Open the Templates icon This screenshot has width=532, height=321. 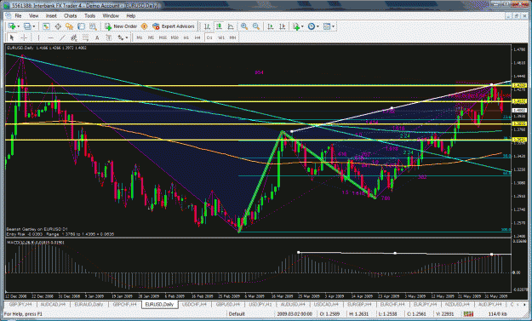327,26
